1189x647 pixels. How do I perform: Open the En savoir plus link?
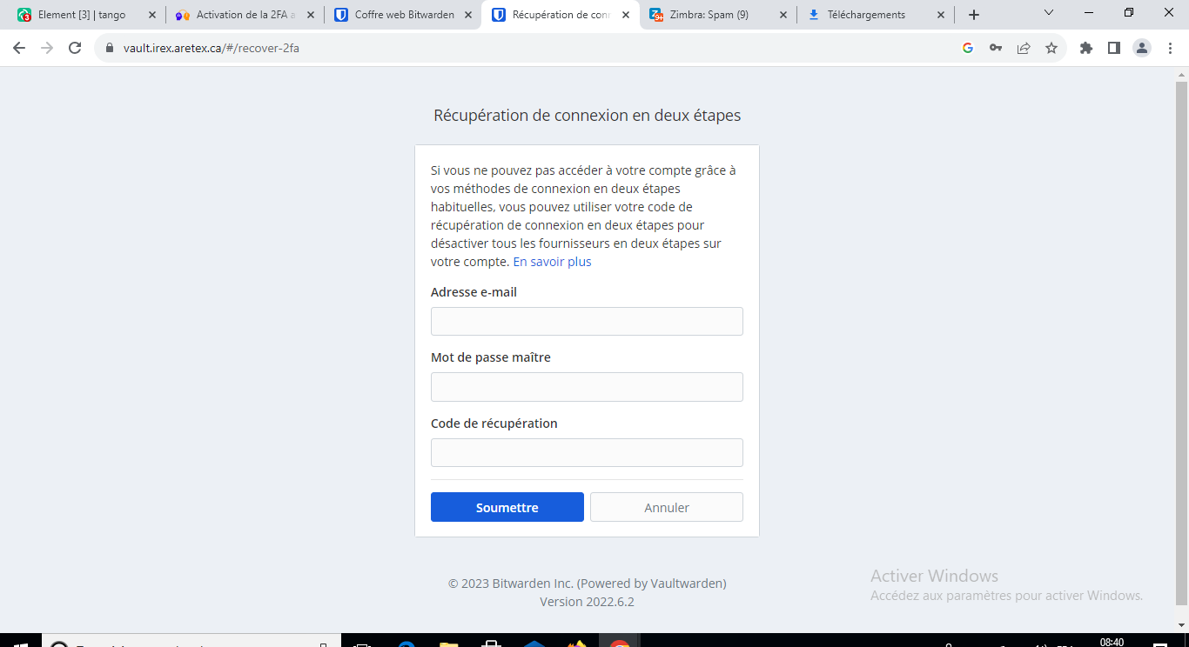552,262
